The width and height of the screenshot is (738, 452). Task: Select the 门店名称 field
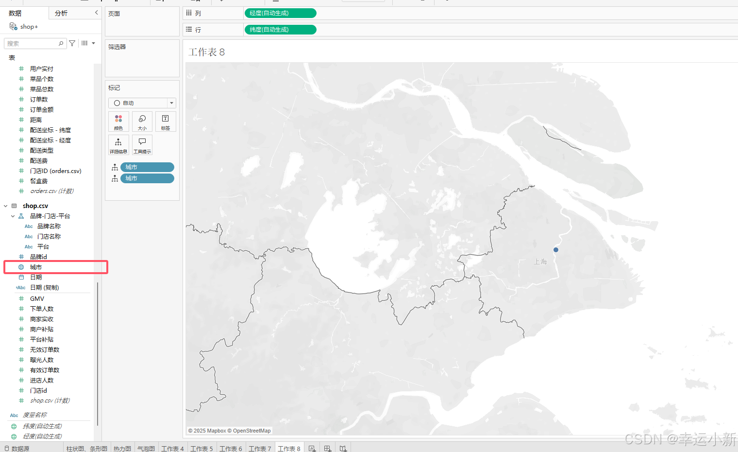[49, 236]
